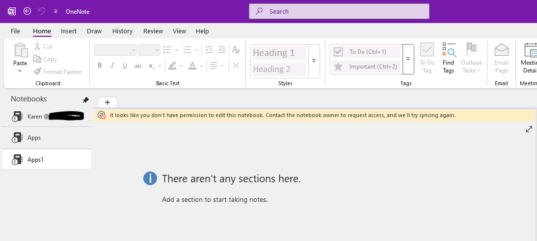Toggle Strikethrough formatting
The image size is (537, 241).
click(x=137, y=65)
